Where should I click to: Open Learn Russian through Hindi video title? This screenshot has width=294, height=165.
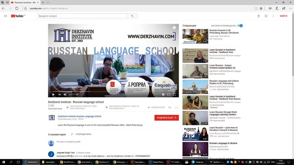tap(223, 113)
